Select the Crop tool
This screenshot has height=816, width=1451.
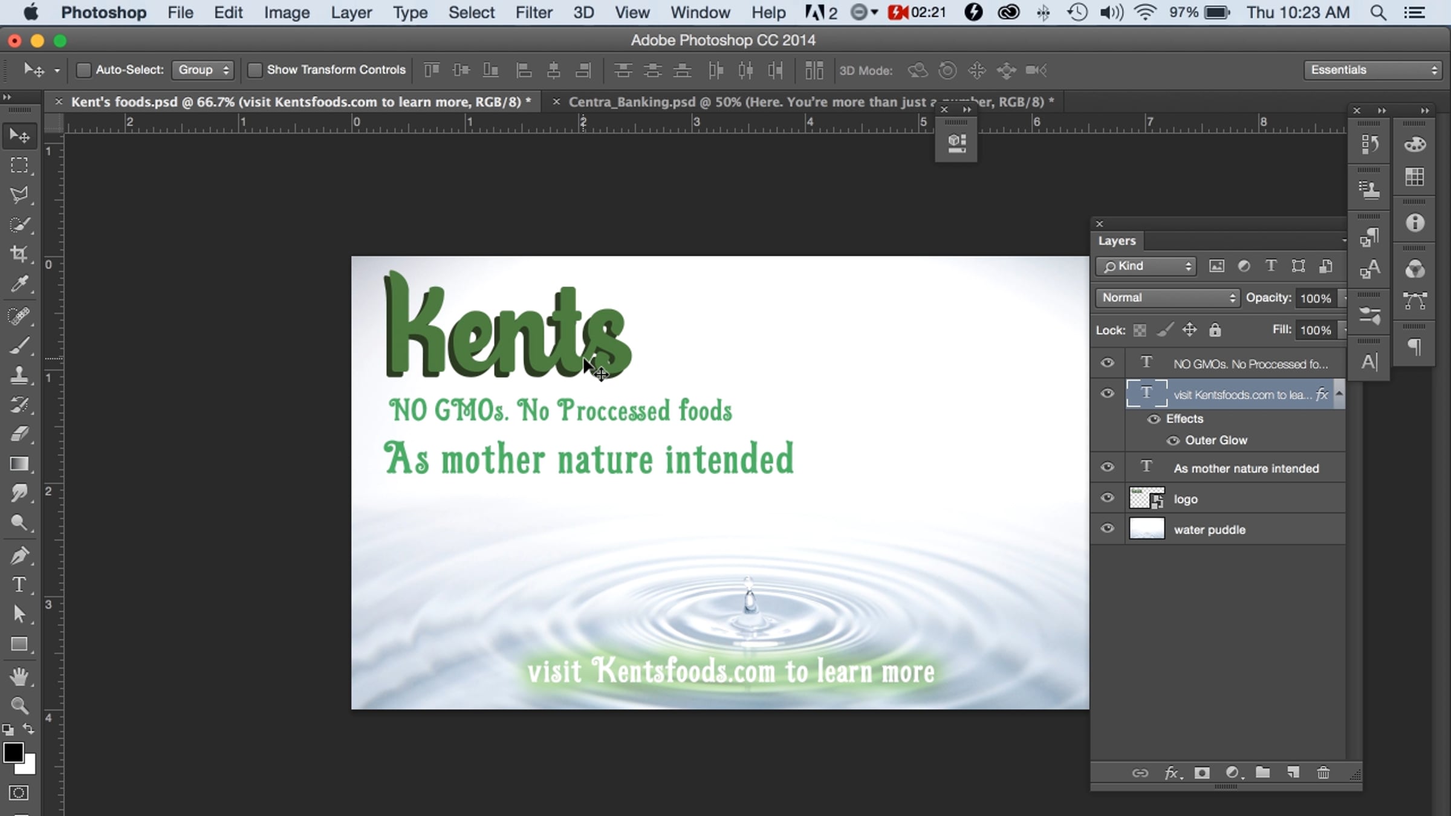click(19, 254)
